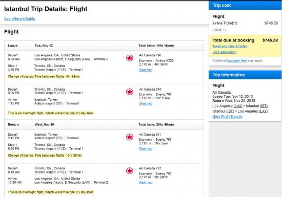Click the Air Canada 811 airline logo
This screenshot has width=282, height=197.
click(x=130, y=137)
